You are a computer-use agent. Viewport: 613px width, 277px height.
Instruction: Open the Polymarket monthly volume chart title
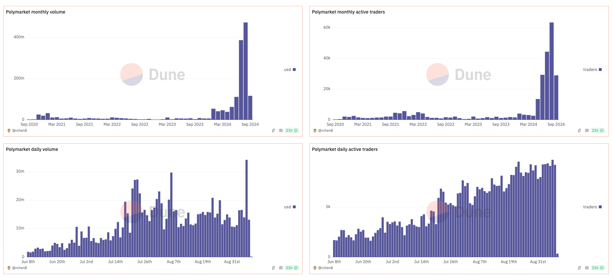point(36,12)
